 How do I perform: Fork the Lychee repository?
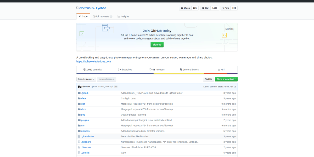225,8
